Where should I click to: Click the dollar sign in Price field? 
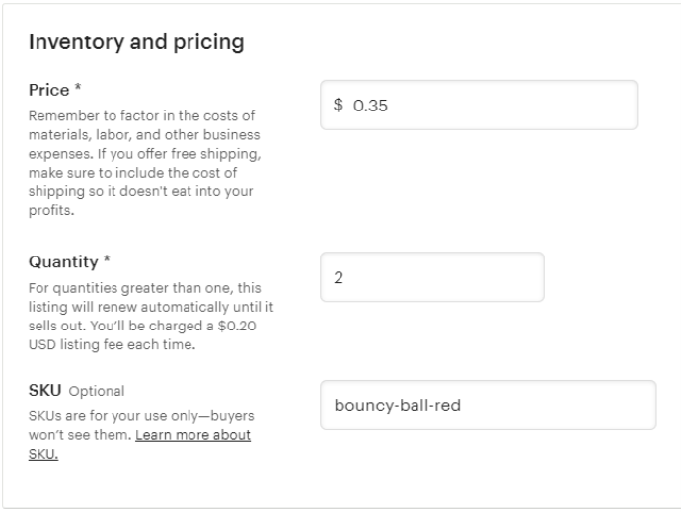(338, 107)
